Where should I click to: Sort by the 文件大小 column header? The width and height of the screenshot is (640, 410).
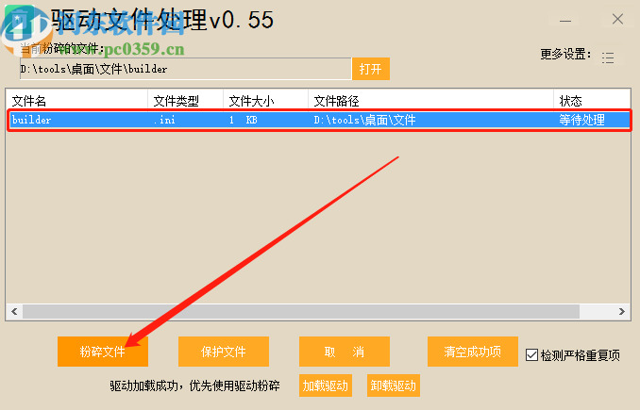pos(265,101)
